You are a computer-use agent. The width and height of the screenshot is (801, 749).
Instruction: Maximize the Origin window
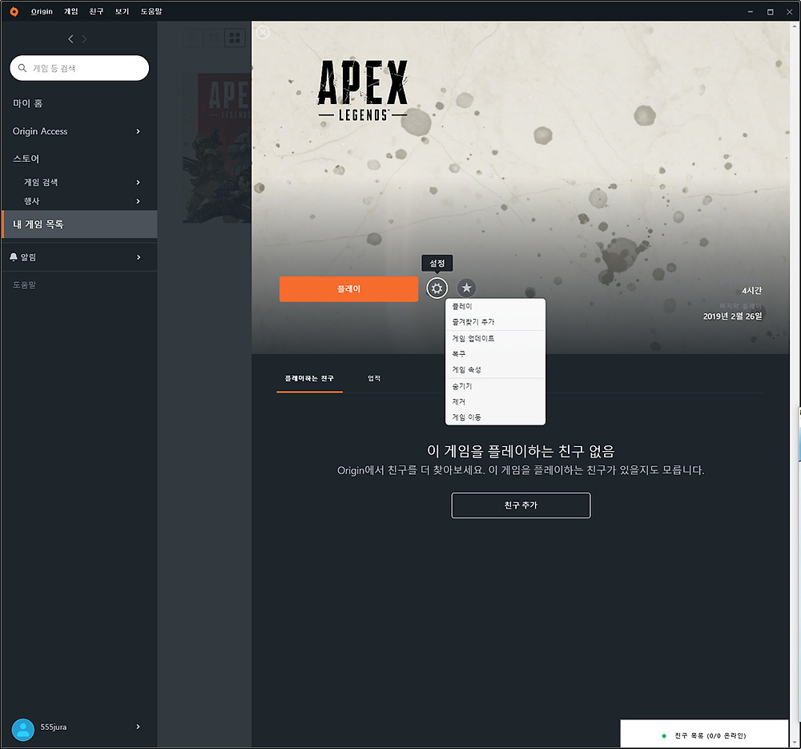click(x=771, y=12)
